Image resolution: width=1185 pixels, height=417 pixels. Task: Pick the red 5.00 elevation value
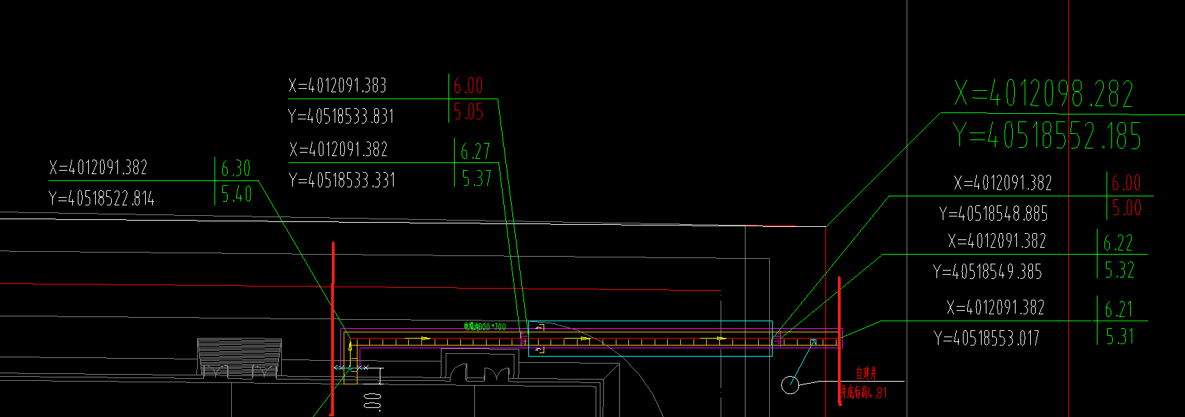pyautogui.click(x=1127, y=207)
